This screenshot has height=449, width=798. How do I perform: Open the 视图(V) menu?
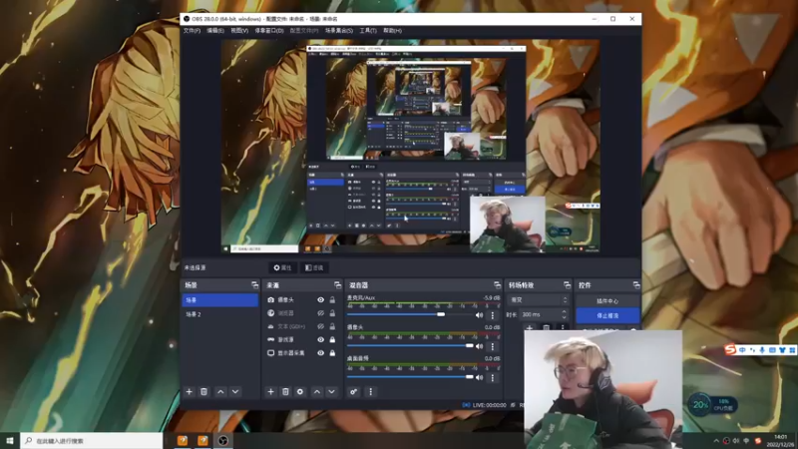point(239,31)
